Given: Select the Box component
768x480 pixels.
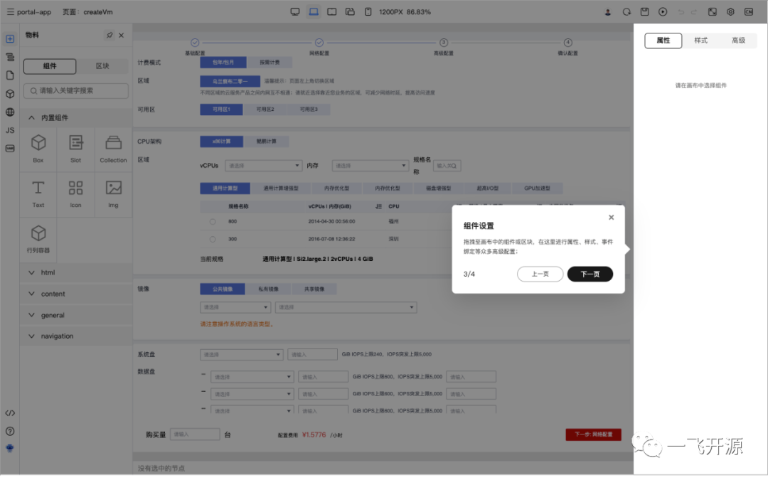Looking at the screenshot, I should [x=38, y=149].
